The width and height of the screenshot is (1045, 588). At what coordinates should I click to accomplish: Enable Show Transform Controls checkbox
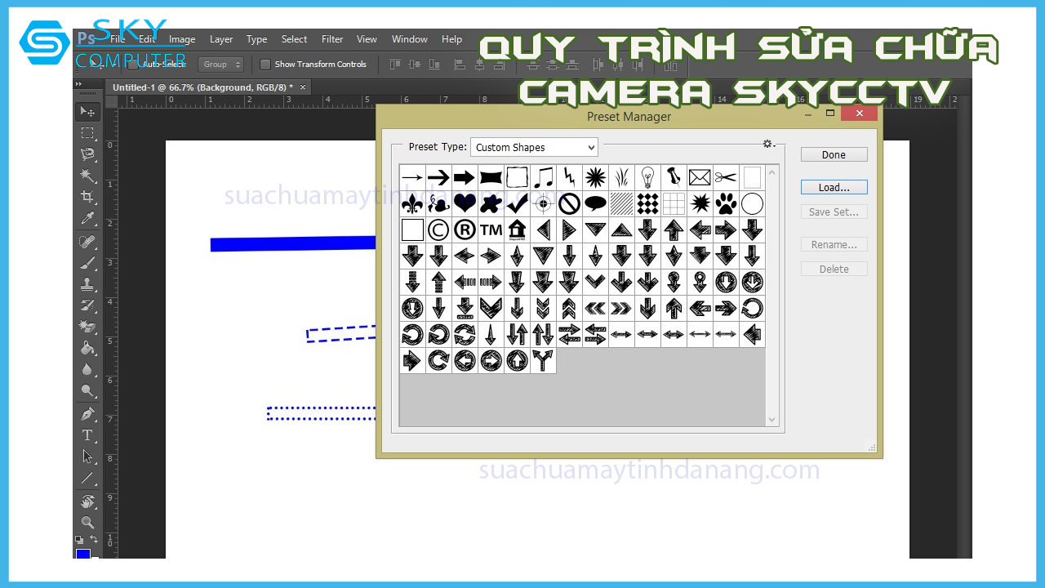point(265,65)
